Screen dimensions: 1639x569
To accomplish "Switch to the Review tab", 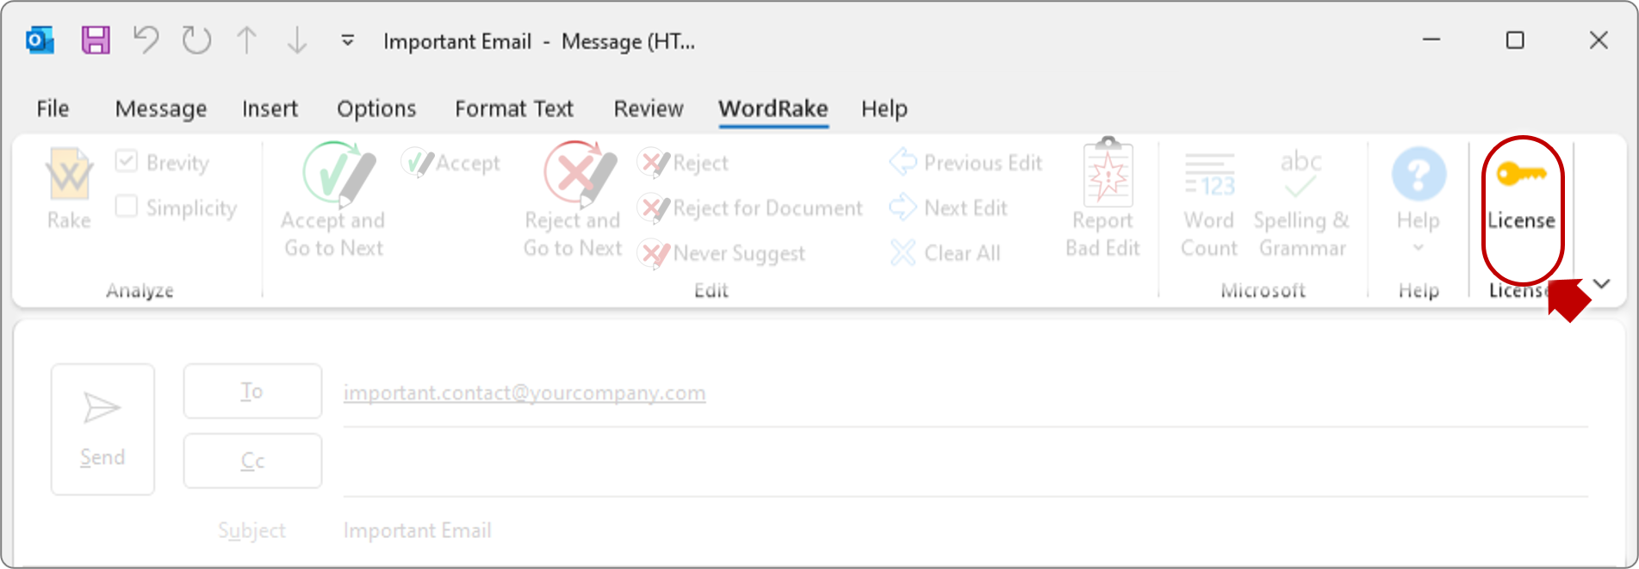I will click(649, 108).
